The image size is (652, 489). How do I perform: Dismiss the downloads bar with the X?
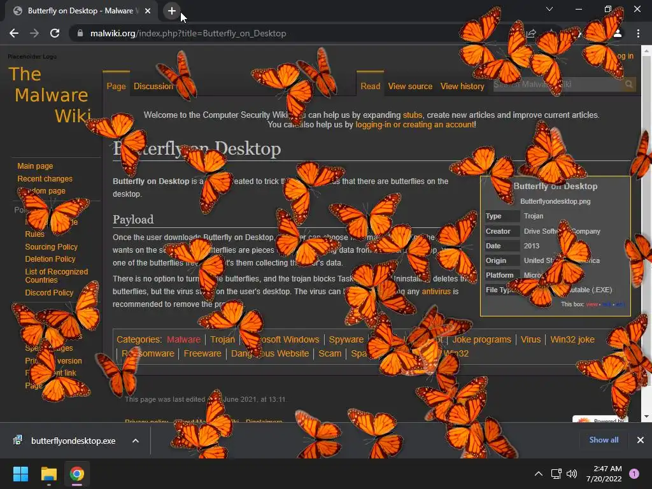click(x=641, y=439)
